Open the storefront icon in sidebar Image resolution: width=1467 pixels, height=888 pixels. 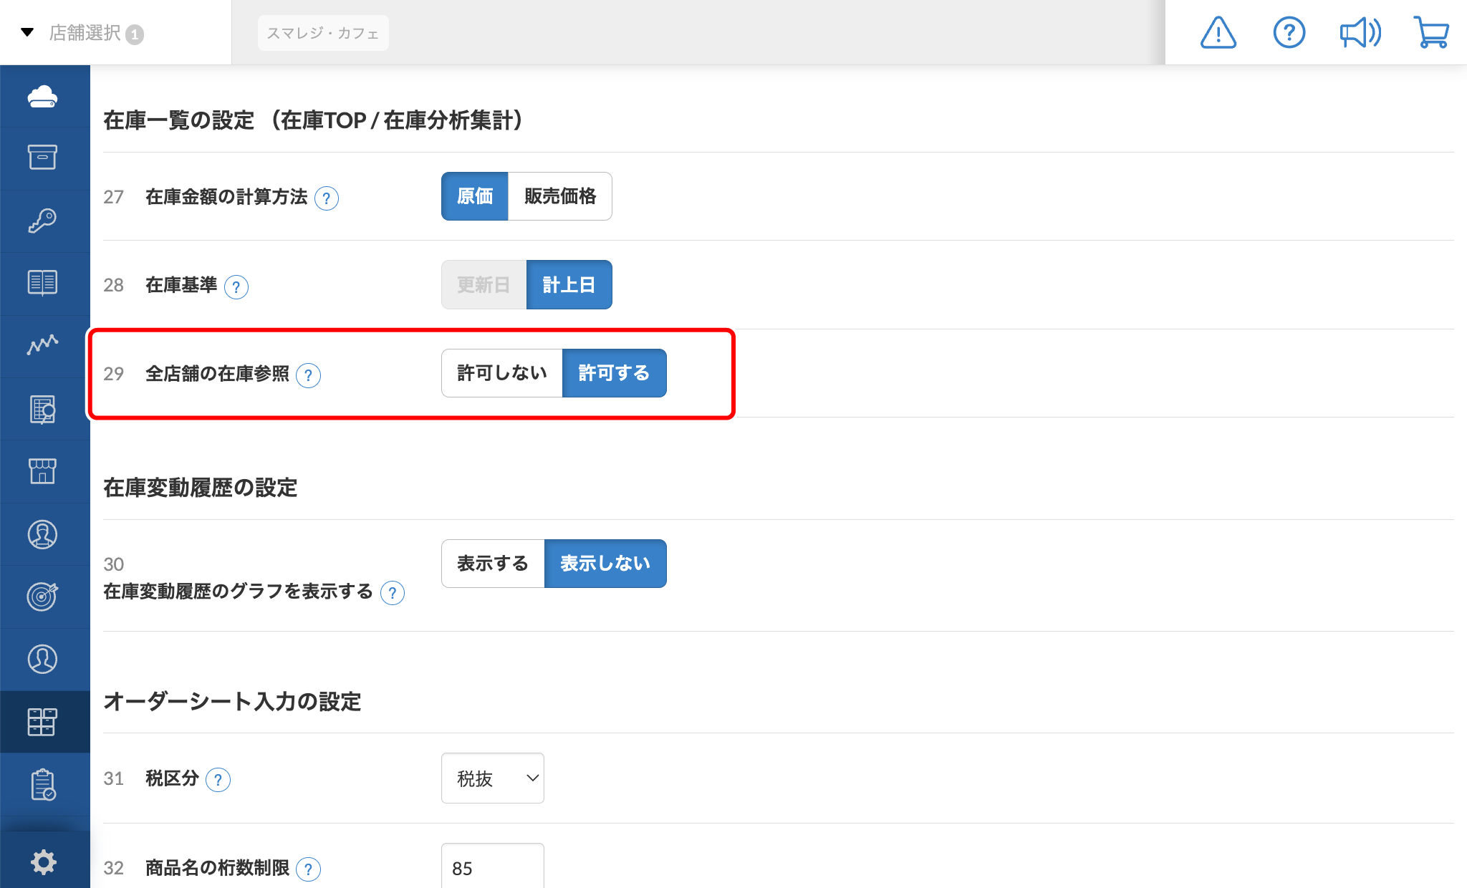[x=43, y=471]
